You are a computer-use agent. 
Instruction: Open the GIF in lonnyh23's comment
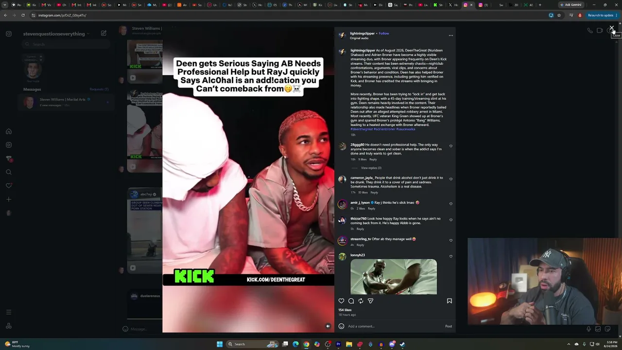(394, 277)
